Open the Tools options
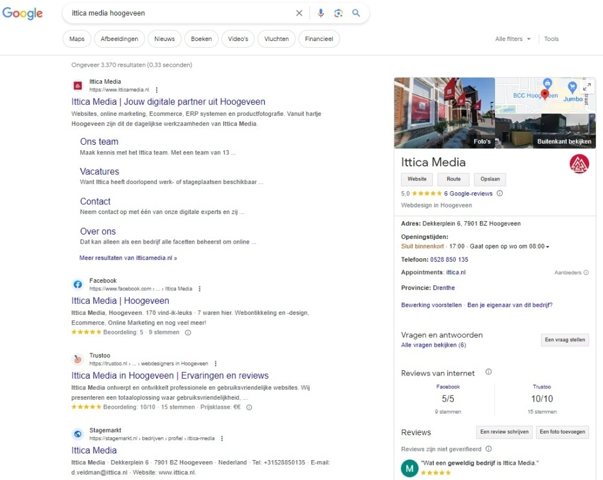 tap(551, 39)
